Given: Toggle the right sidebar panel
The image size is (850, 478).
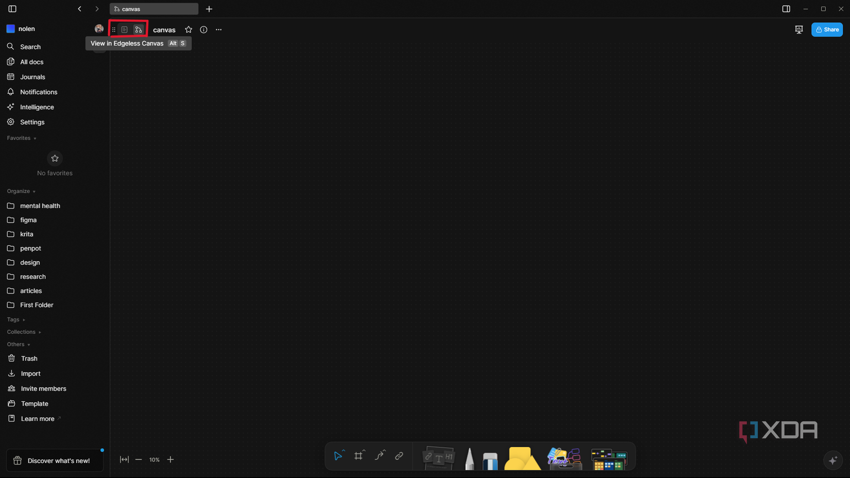Looking at the screenshot, I should [786, 9].
